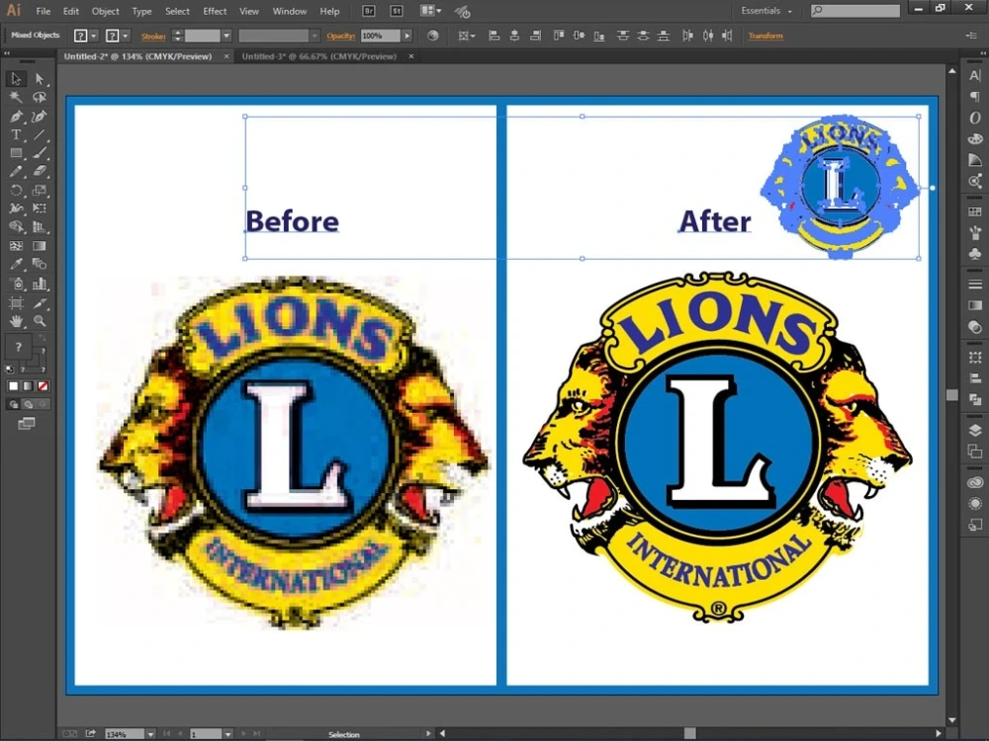Open the Swatches panel icon
This screenshot has height=741, width=989.
[975, 211]
